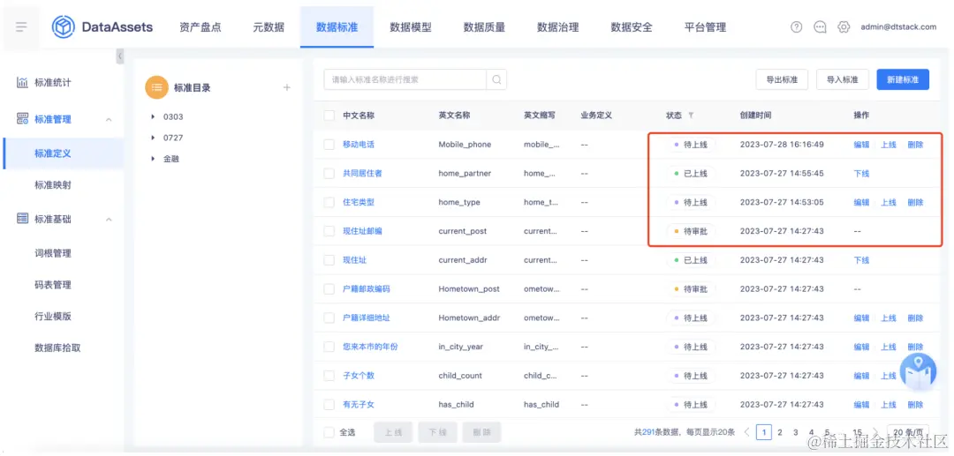Select 标准定义 in the sidebar

(x=64, y=153)
